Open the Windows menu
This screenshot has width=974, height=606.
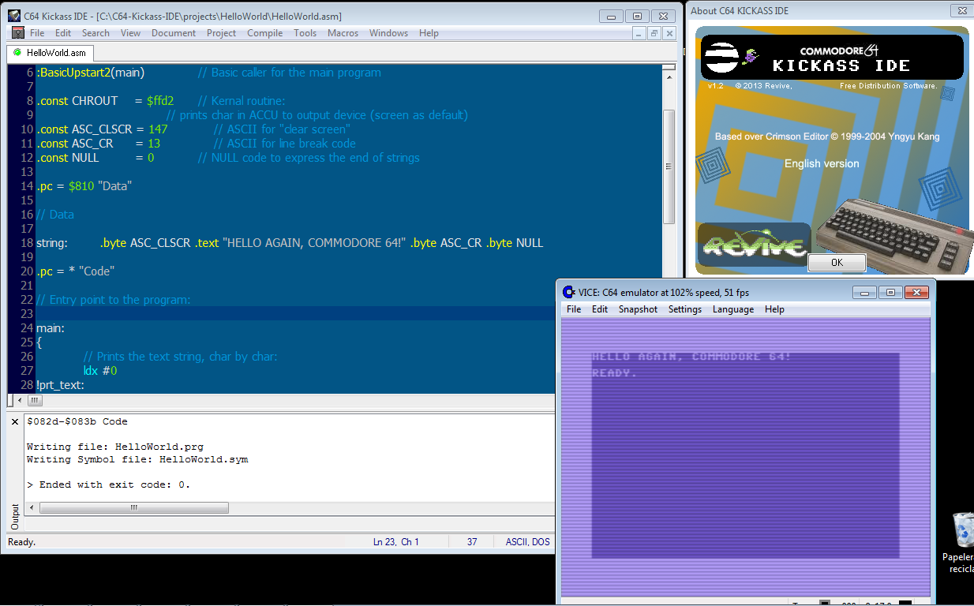389,33
